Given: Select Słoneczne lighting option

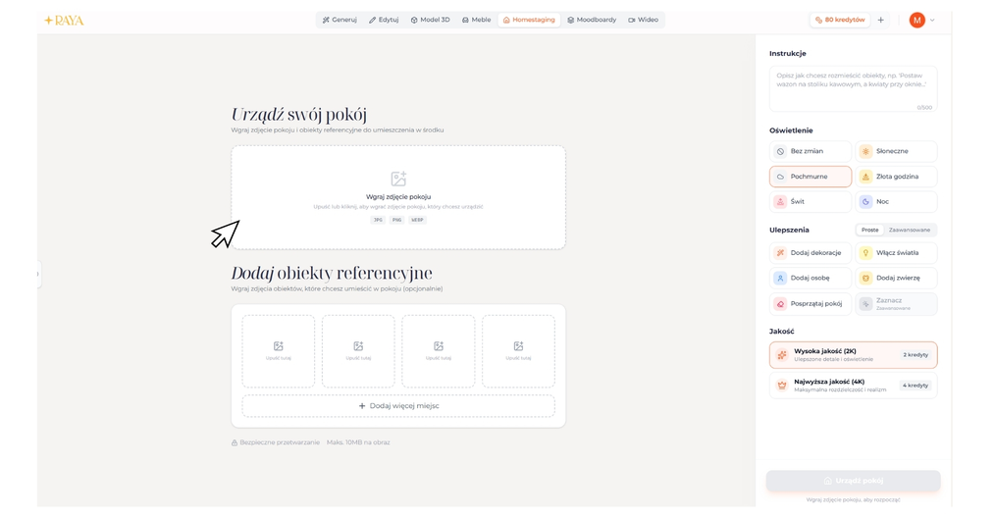Looking at the screenshot, I should click(x=896, y=151).
